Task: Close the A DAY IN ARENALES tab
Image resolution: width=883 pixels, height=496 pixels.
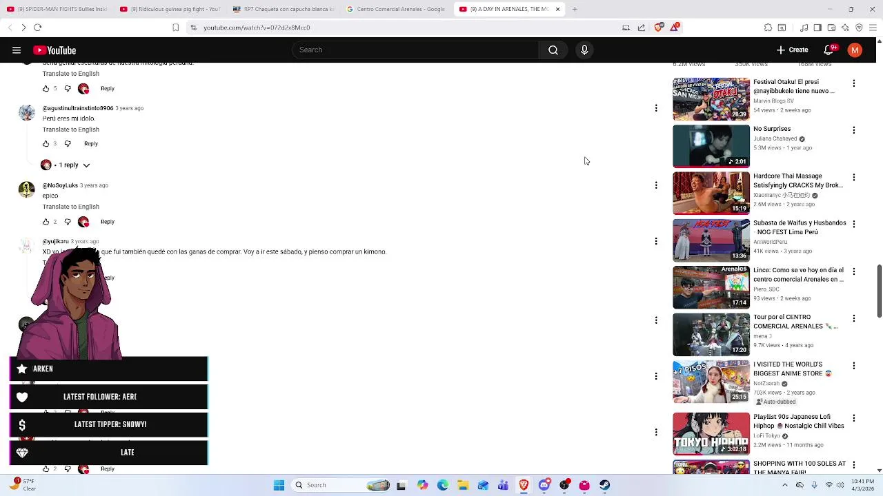Action: 557,9
